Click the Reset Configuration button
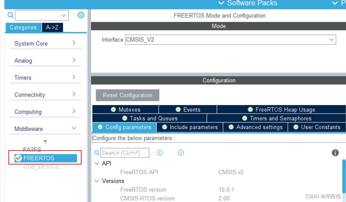 pyautogui.click(x=127, y=95)
